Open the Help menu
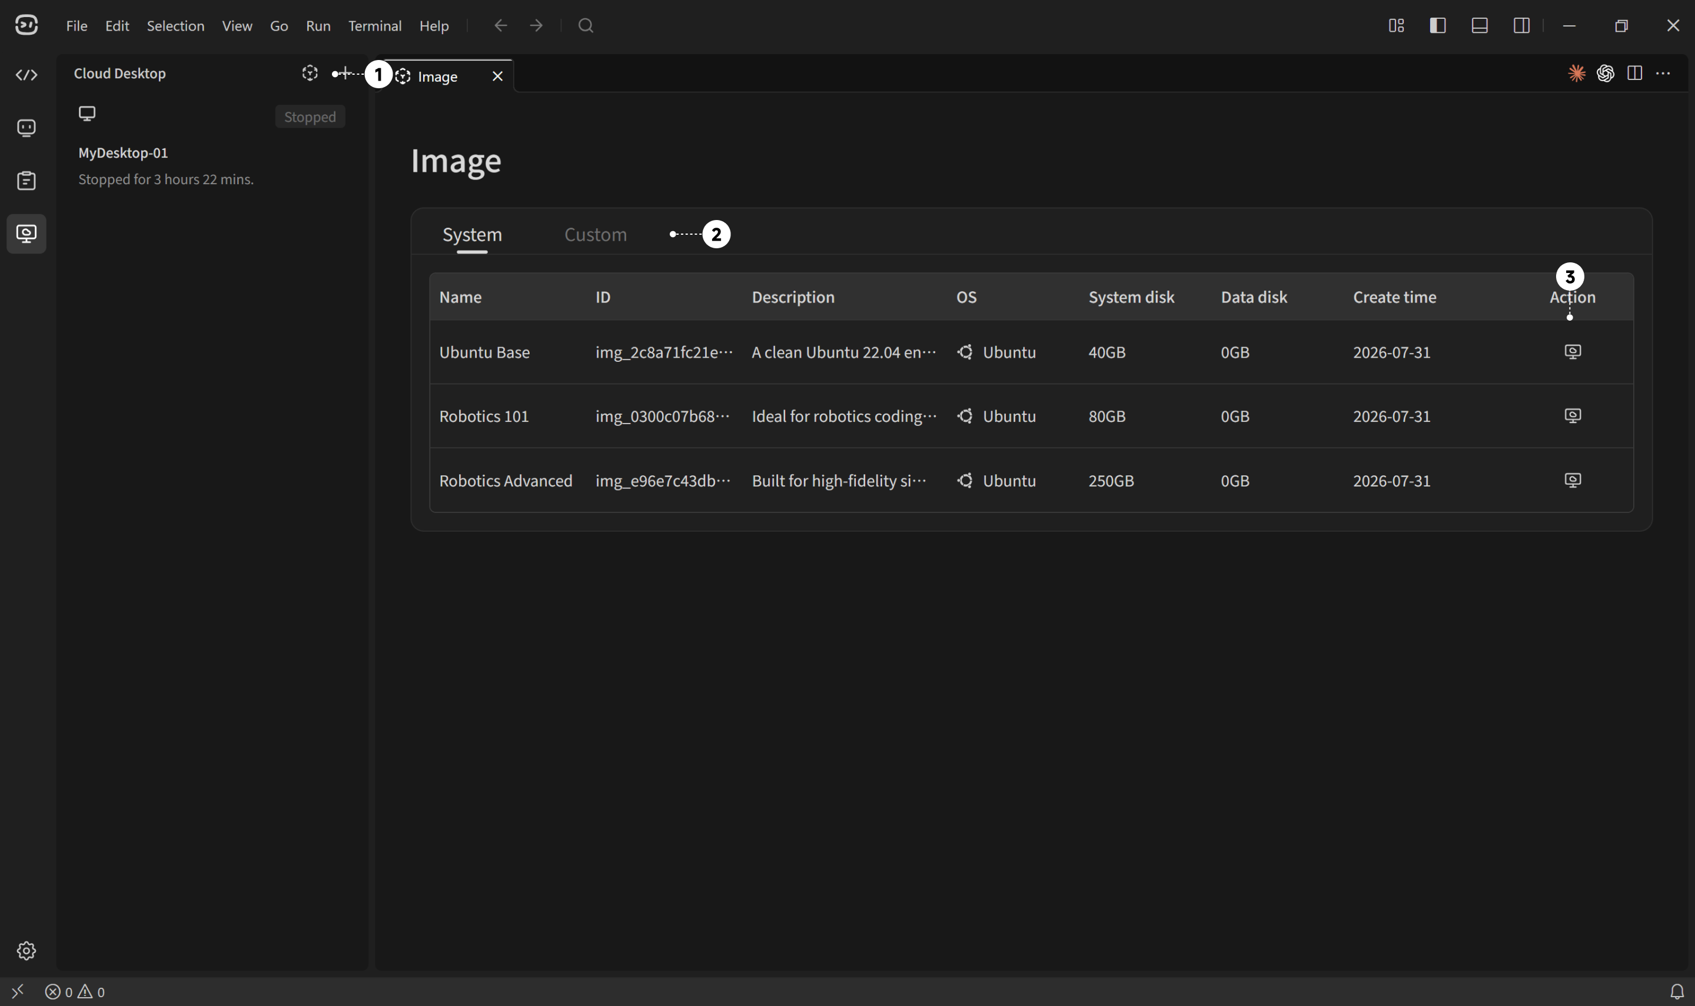 pos(434,26)
